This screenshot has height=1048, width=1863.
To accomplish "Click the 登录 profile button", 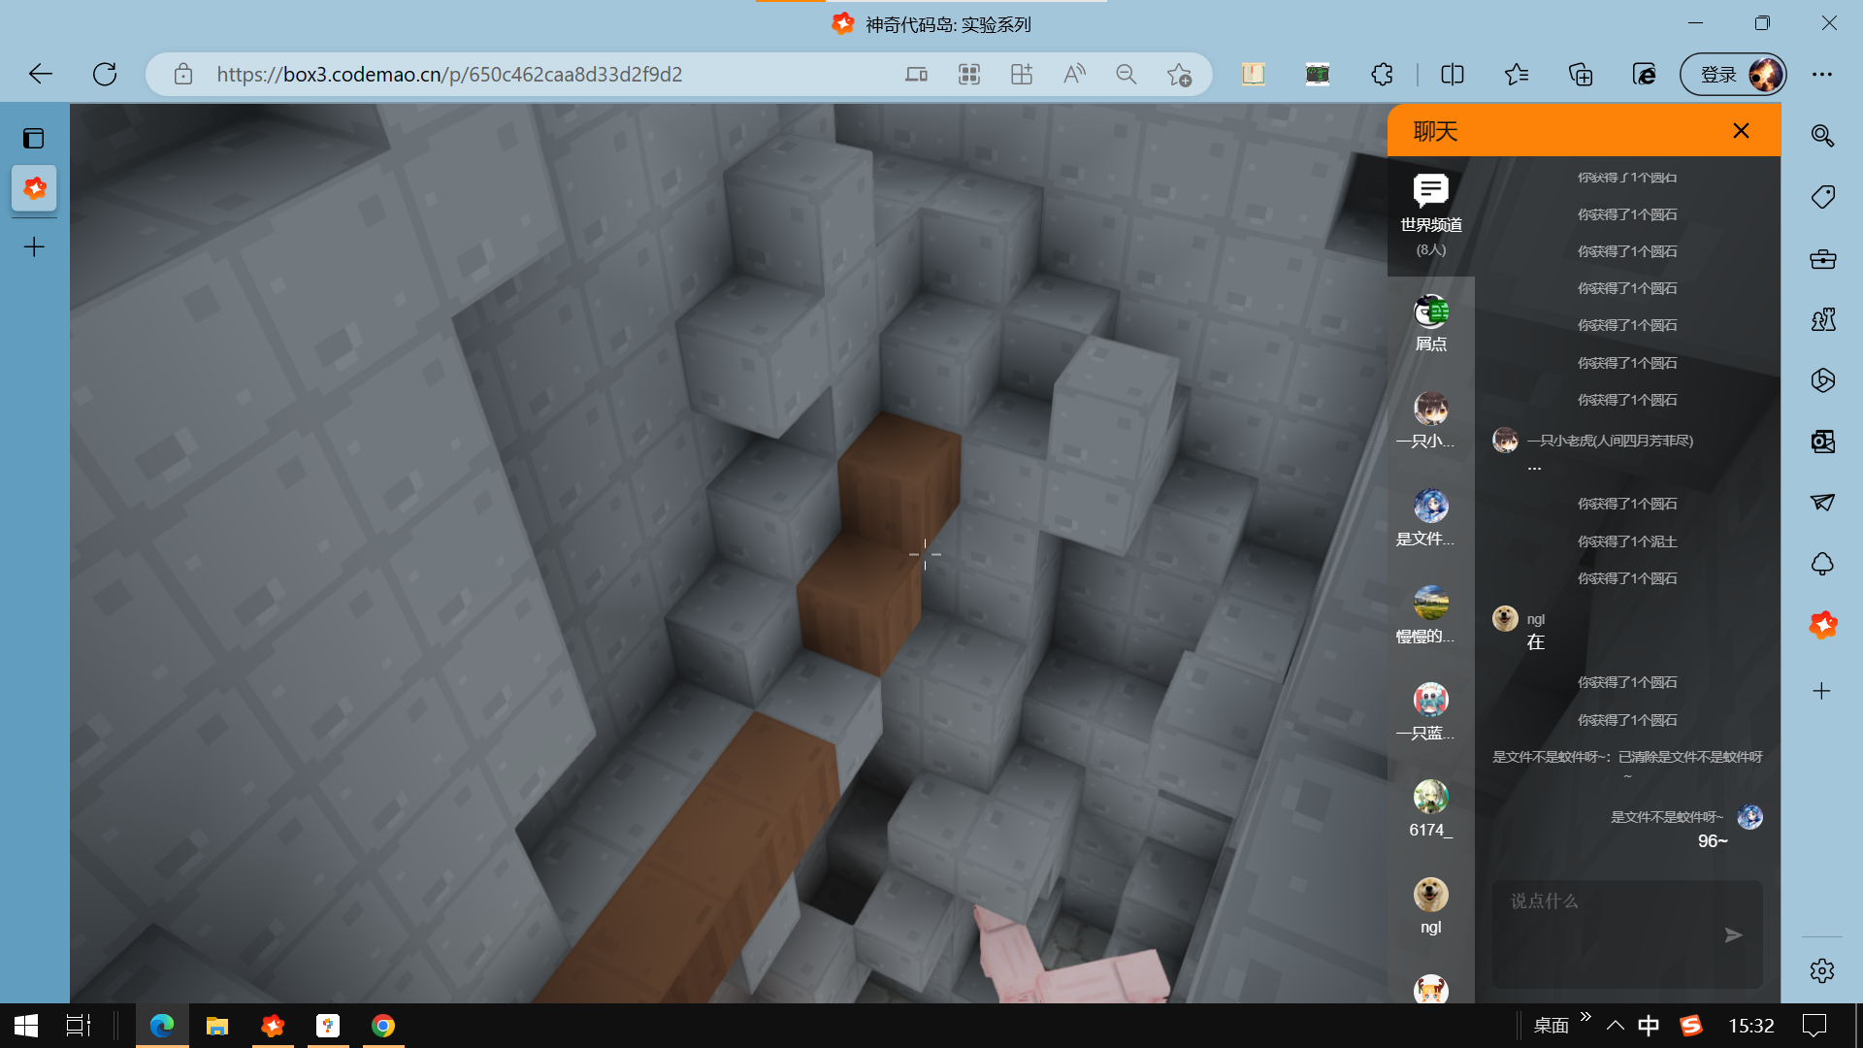I will click(x=1733, y=75).
